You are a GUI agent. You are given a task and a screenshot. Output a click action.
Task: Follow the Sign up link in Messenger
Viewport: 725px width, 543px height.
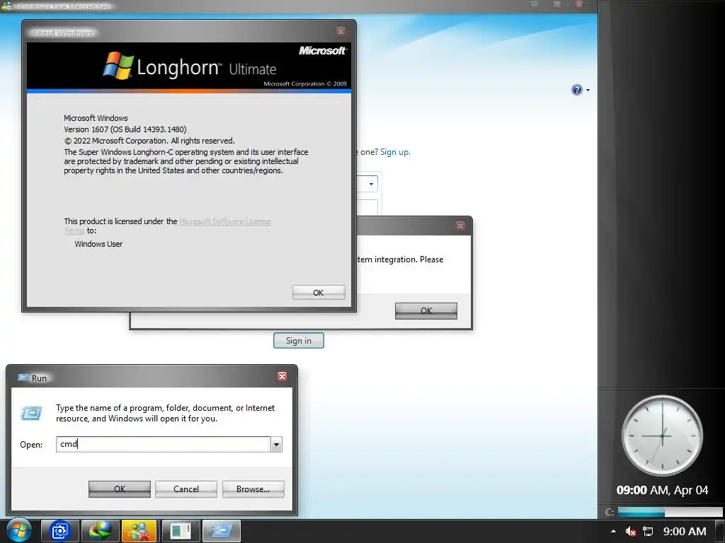pos(395,152)
